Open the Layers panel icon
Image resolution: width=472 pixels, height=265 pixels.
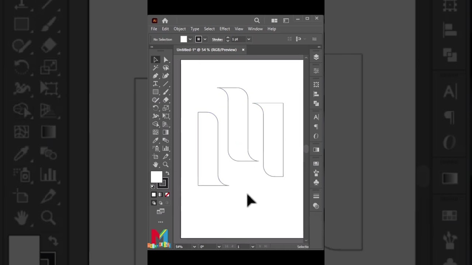coord(316,57)
